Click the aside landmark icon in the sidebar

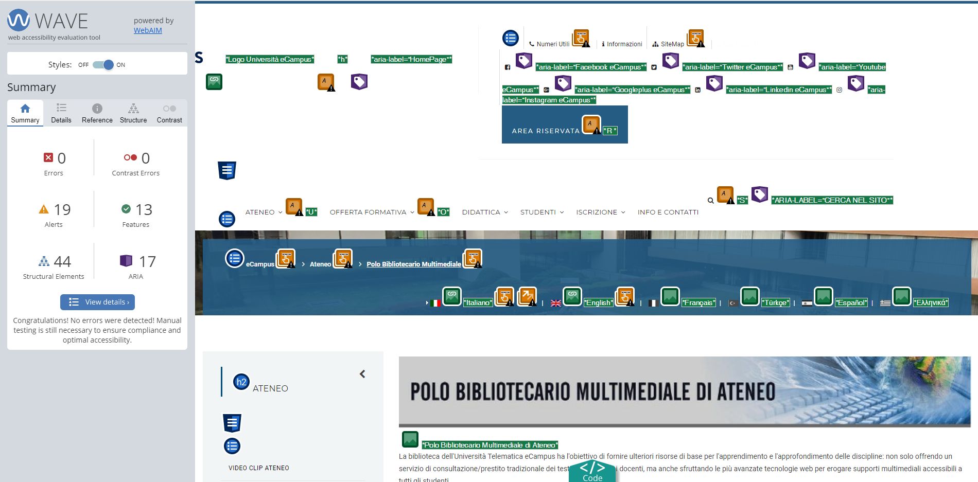232,423
